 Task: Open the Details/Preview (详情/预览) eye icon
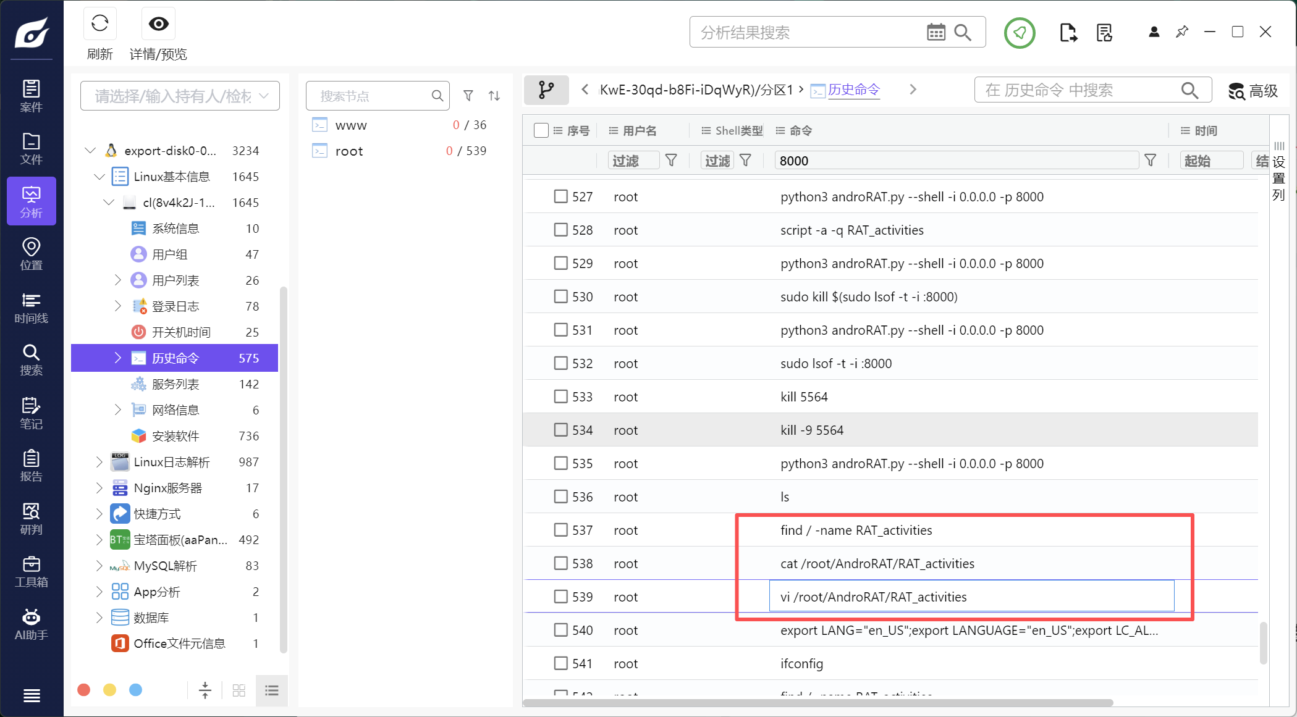point(158,24)
